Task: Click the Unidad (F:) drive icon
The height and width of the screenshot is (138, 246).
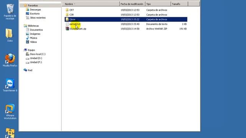Action: (28, 62)
